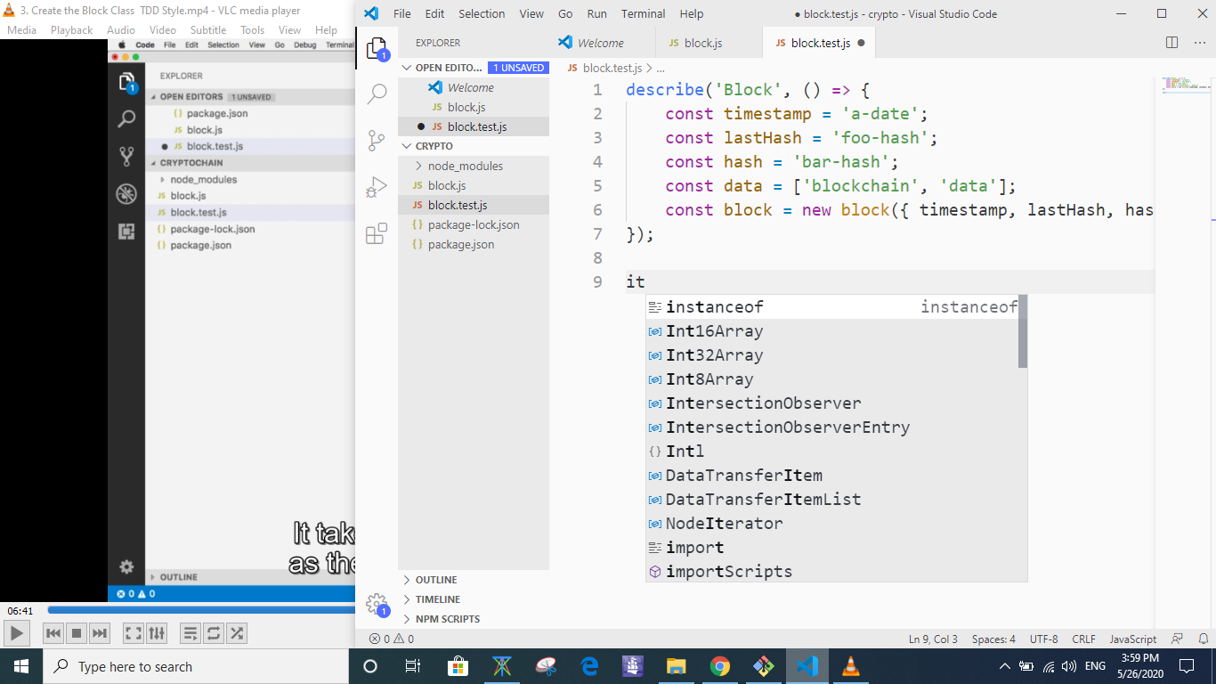
Task: Select Int16Array from the suggestion list
Action: click(714, 330)
